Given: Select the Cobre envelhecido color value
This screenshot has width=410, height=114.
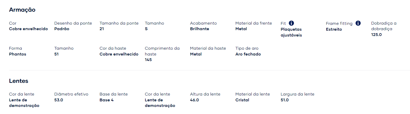Looking at the screenshot, I should tap(29, 29).
